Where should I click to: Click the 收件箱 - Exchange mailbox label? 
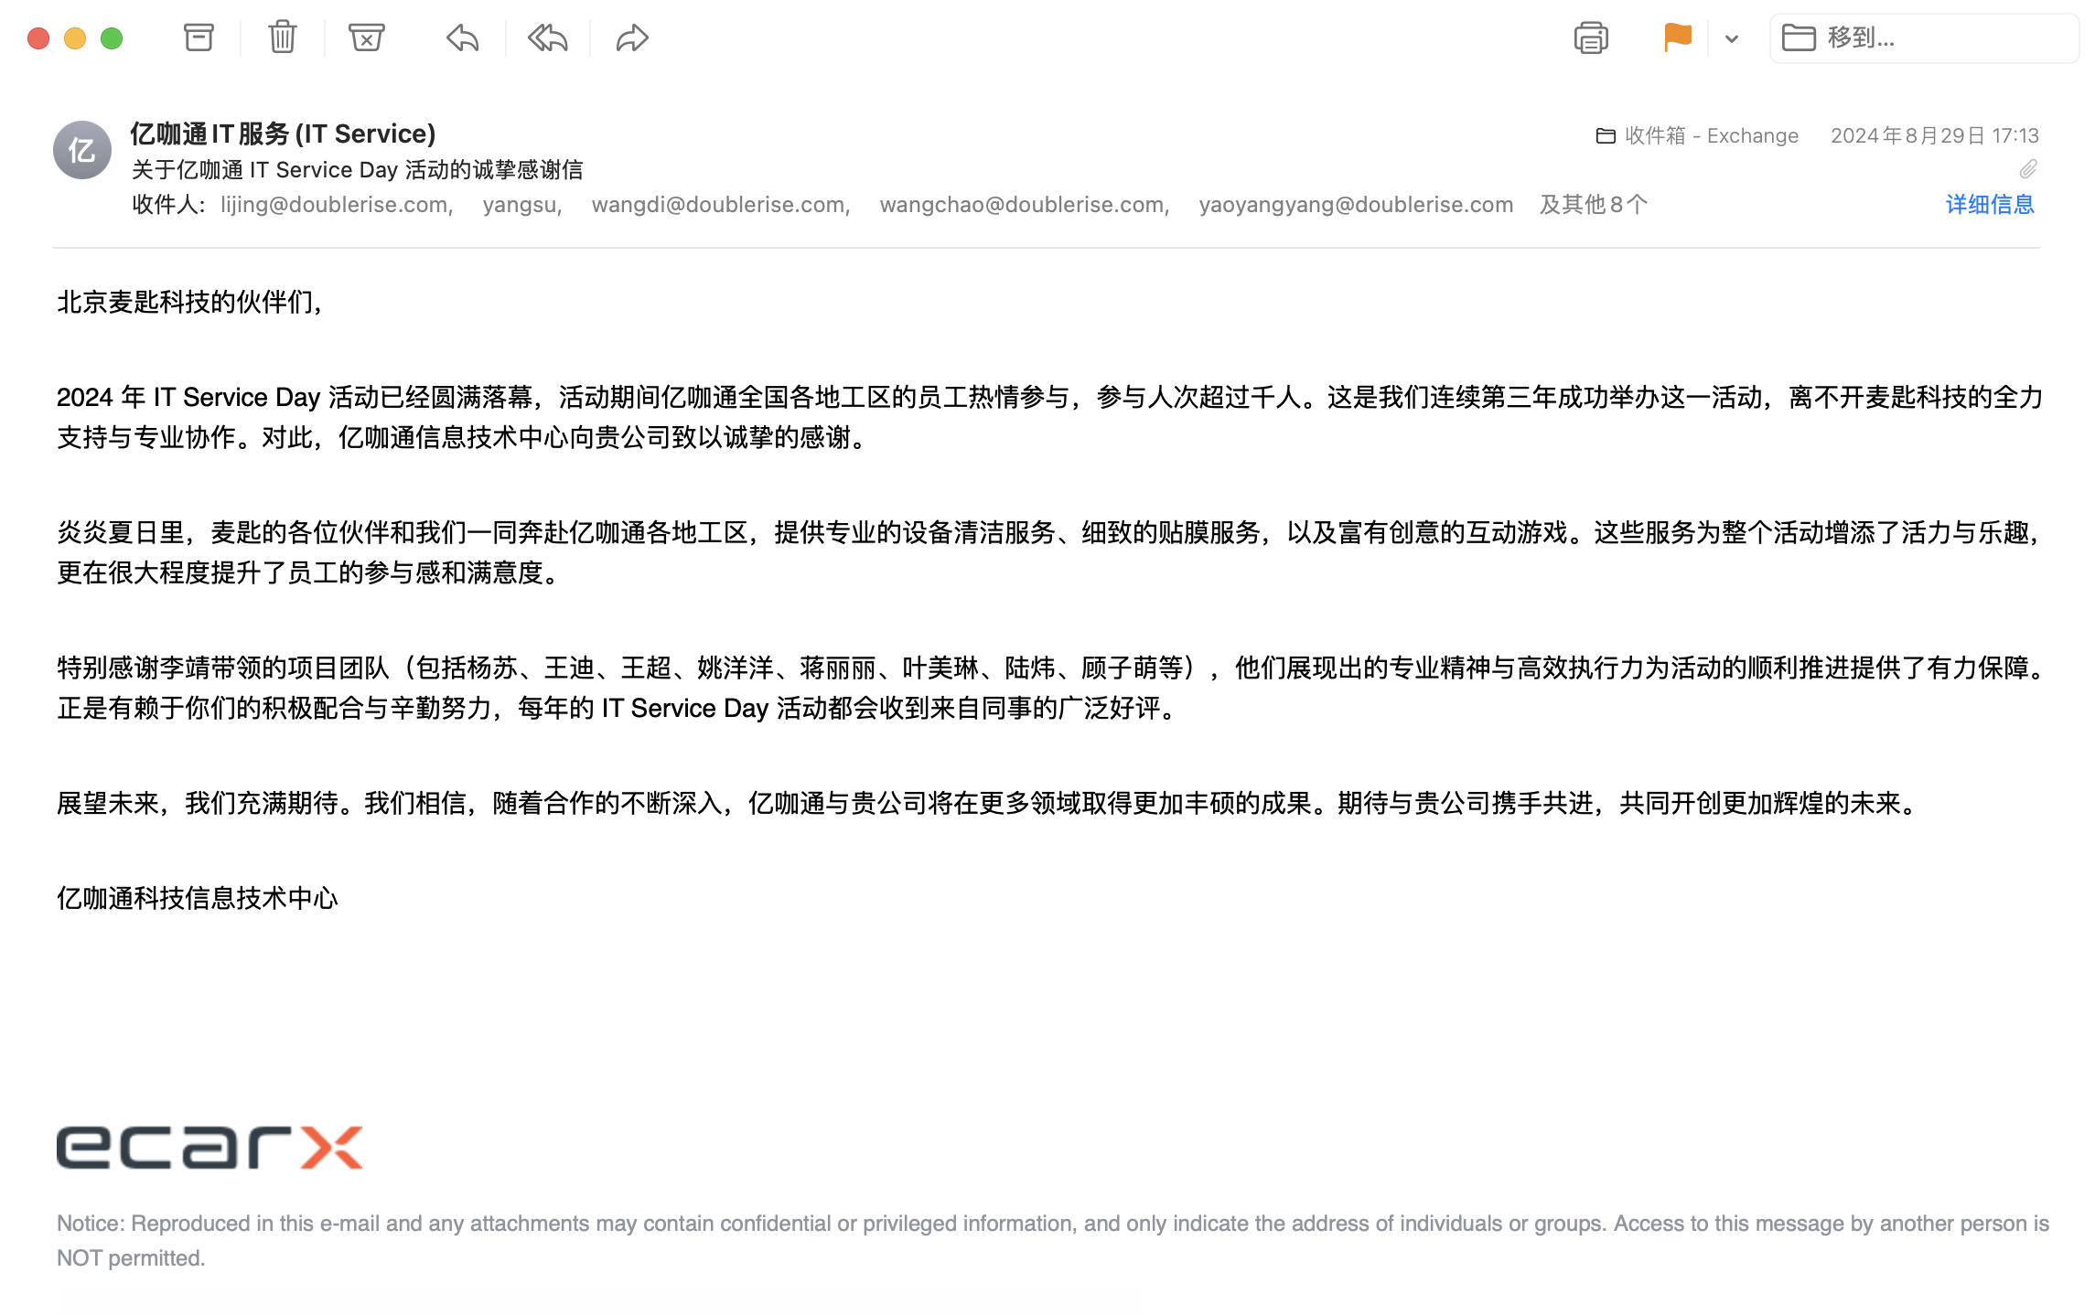point(1697,135)
